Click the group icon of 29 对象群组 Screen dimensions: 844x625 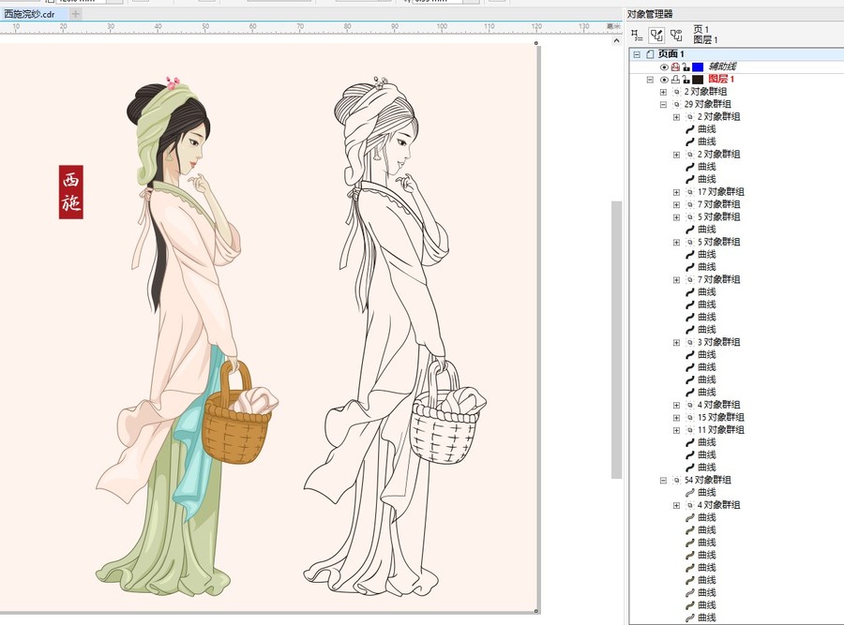pyautogui.click(x=676, y=104)
